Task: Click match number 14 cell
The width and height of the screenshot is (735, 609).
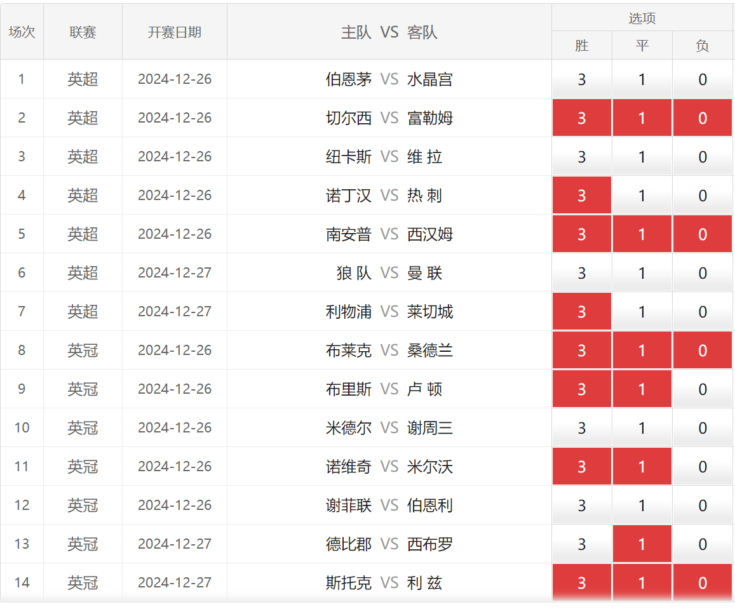Action: [22, 582]
